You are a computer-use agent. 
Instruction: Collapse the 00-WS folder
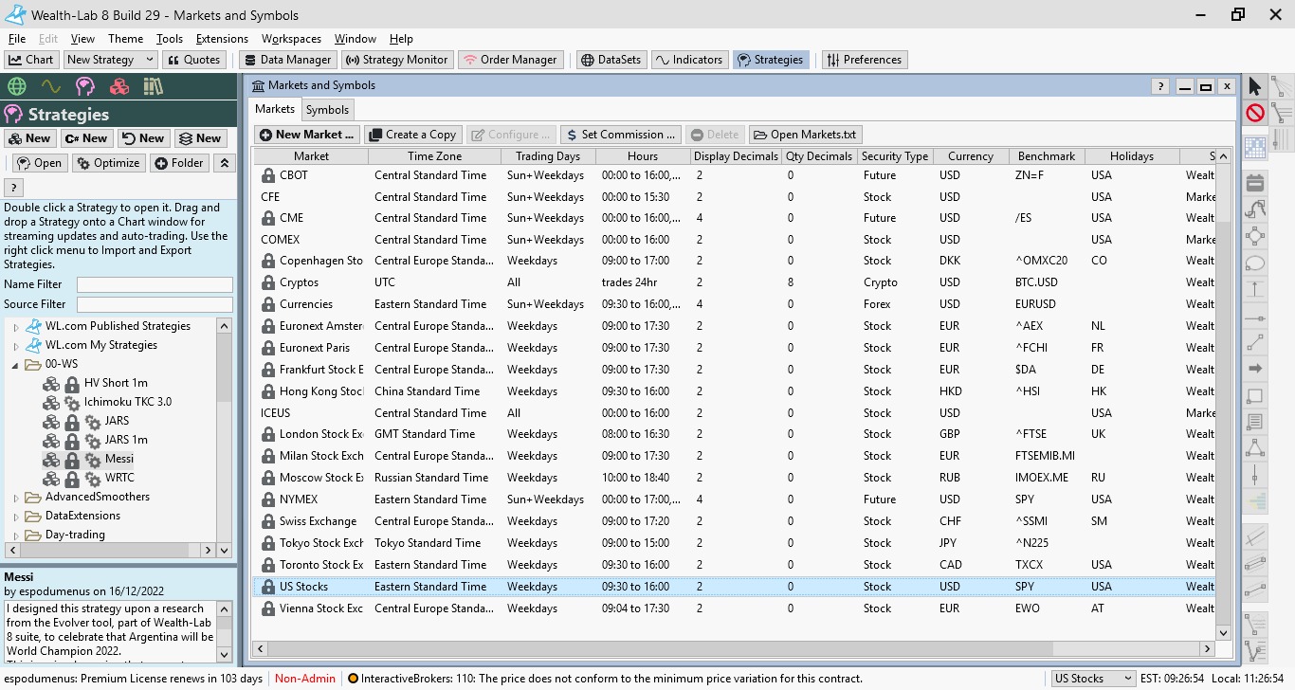(x=16, y=364)
